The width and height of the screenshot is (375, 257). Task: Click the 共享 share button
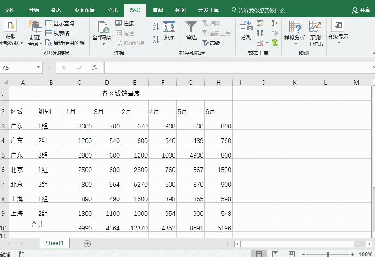(x=361, y=10)
